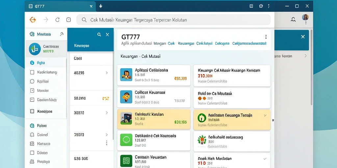The width and height of the screenshot is (337, 168).
Task: Open the green circle Cek Keomaris icon
Action: 126,140
